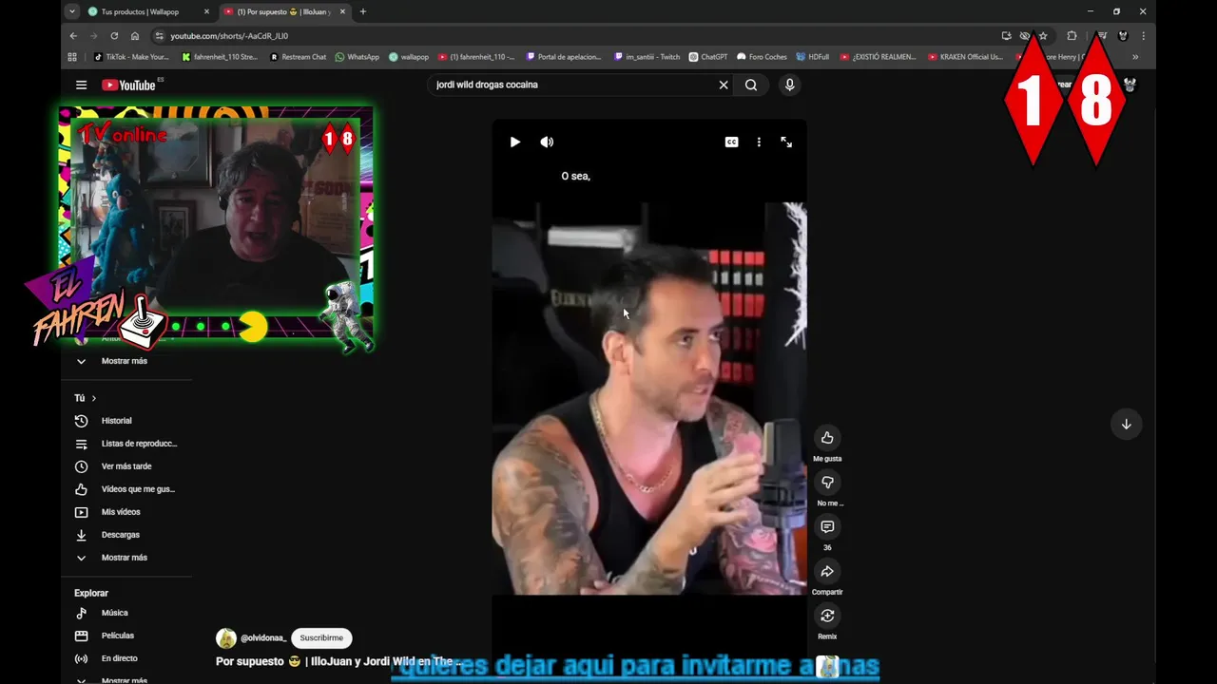Expand Mostrar más under subscriptions
Screen dimensions: 1217x684
126,361
